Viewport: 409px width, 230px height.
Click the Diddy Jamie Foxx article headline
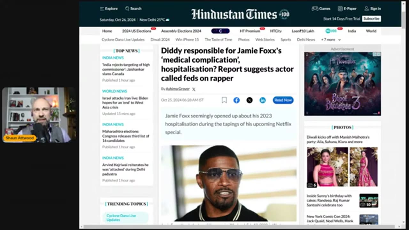point(227,64)
